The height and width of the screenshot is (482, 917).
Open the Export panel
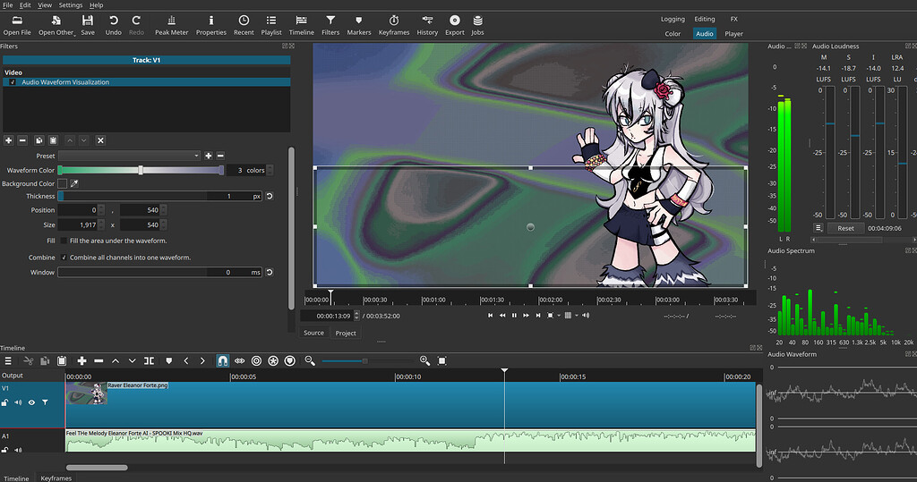454,25
